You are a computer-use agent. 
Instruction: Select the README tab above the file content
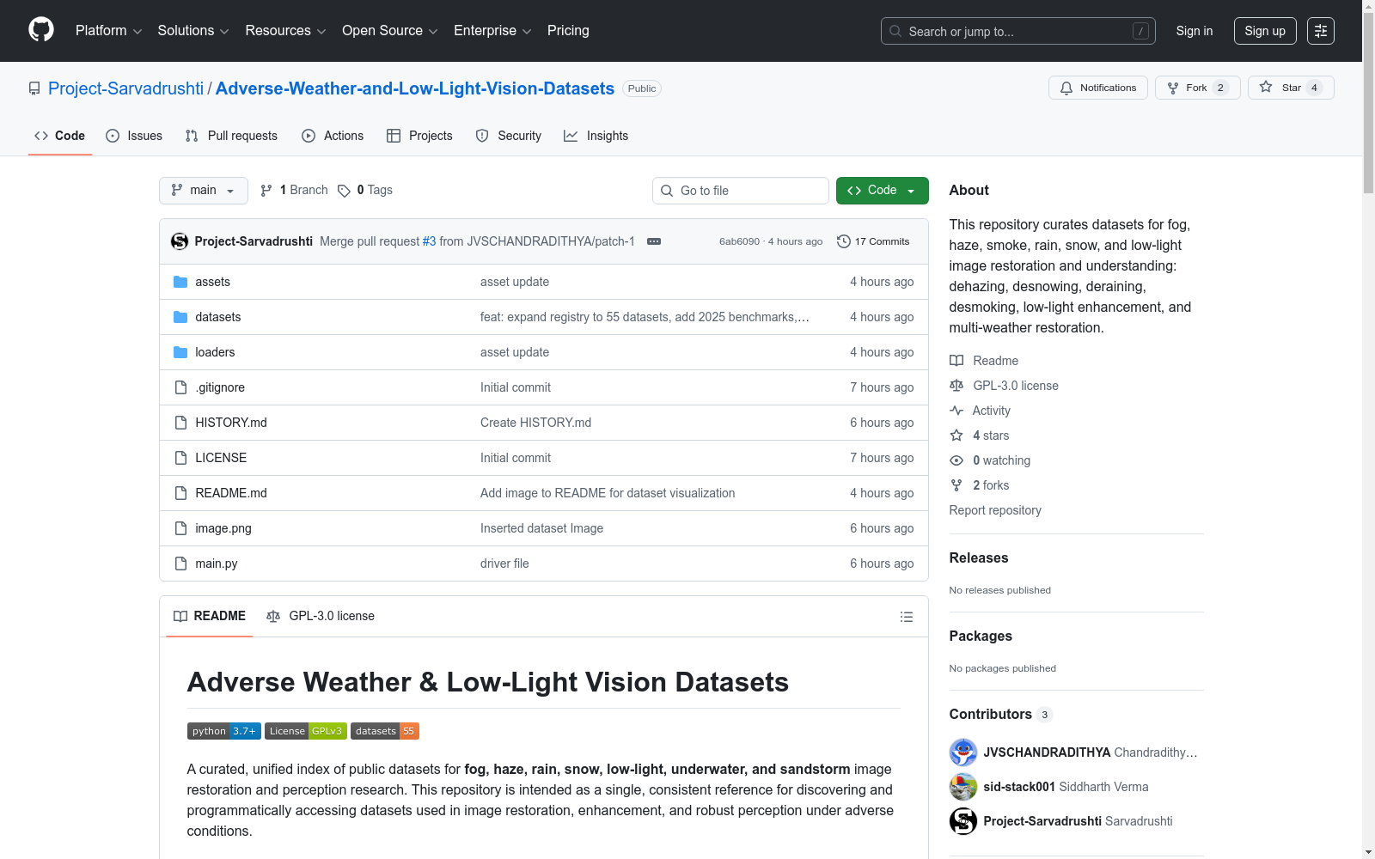210,616
